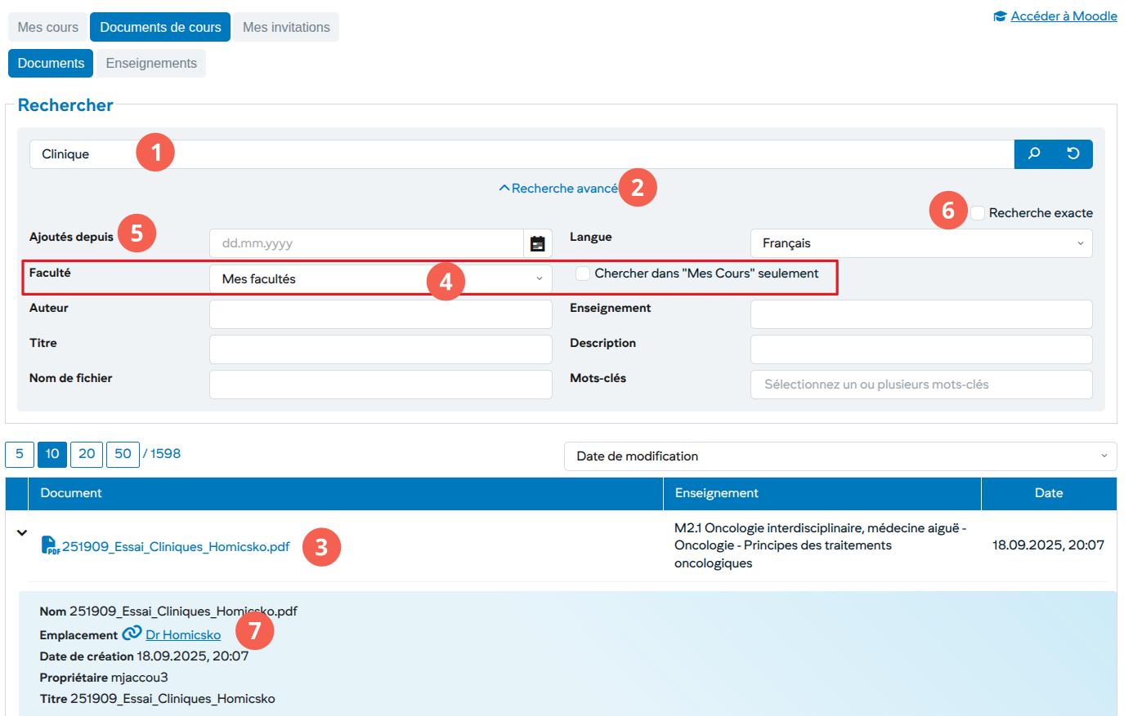
Task: Open the Langue dropdown showing Français
Action: [x=920, y=243]
